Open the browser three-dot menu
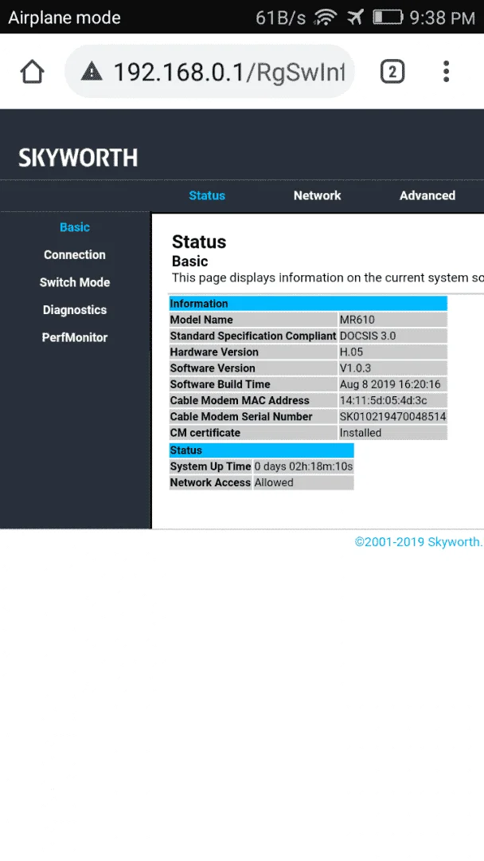This screenshot has width=484, height=861. (446, 72)
